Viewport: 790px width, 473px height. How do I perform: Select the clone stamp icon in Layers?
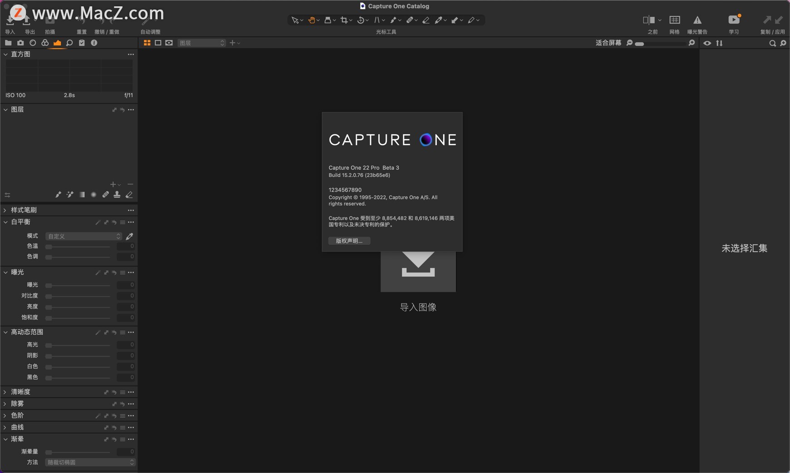click(x=117, y=195)
